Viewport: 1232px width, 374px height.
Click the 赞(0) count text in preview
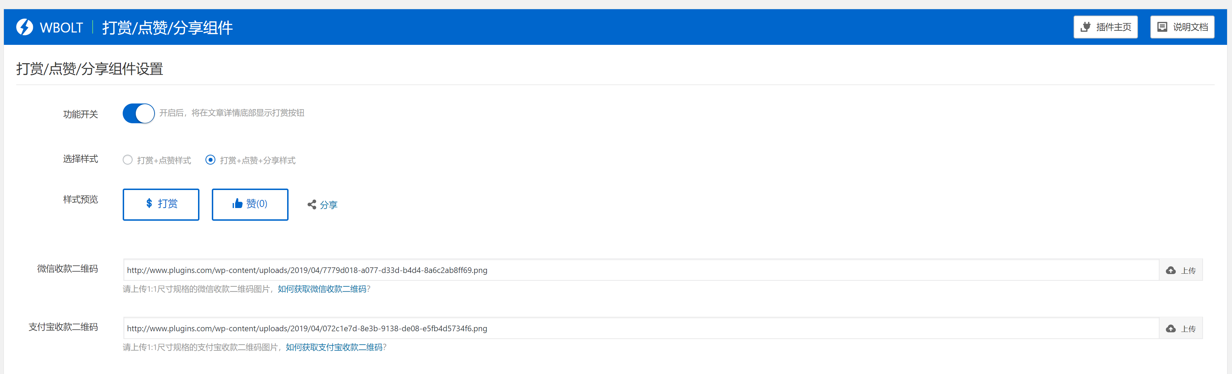[257, 204]
